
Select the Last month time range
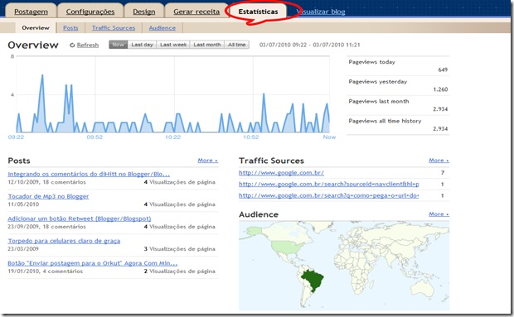point(207,45)
